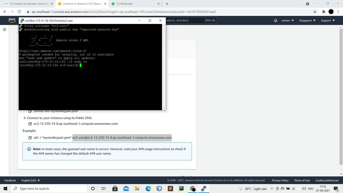Open Chrome three-dot menu
Viewport: 343px width, 193px height.
(x=338, y=12)
